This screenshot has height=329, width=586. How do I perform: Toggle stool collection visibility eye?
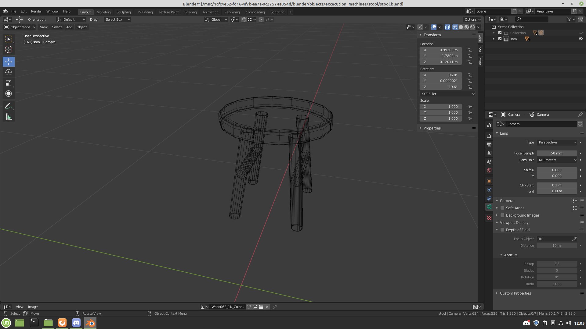tap(581, 39)
